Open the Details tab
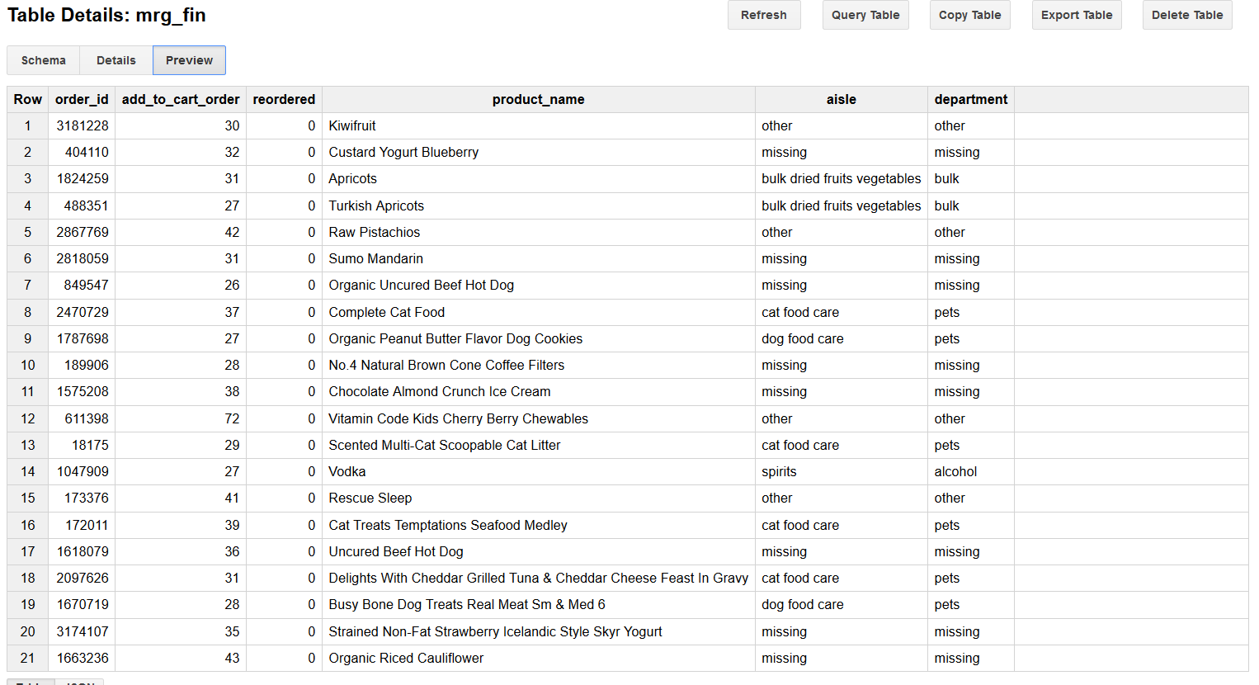Screen dimensions: 1259x685 (116, 60)
